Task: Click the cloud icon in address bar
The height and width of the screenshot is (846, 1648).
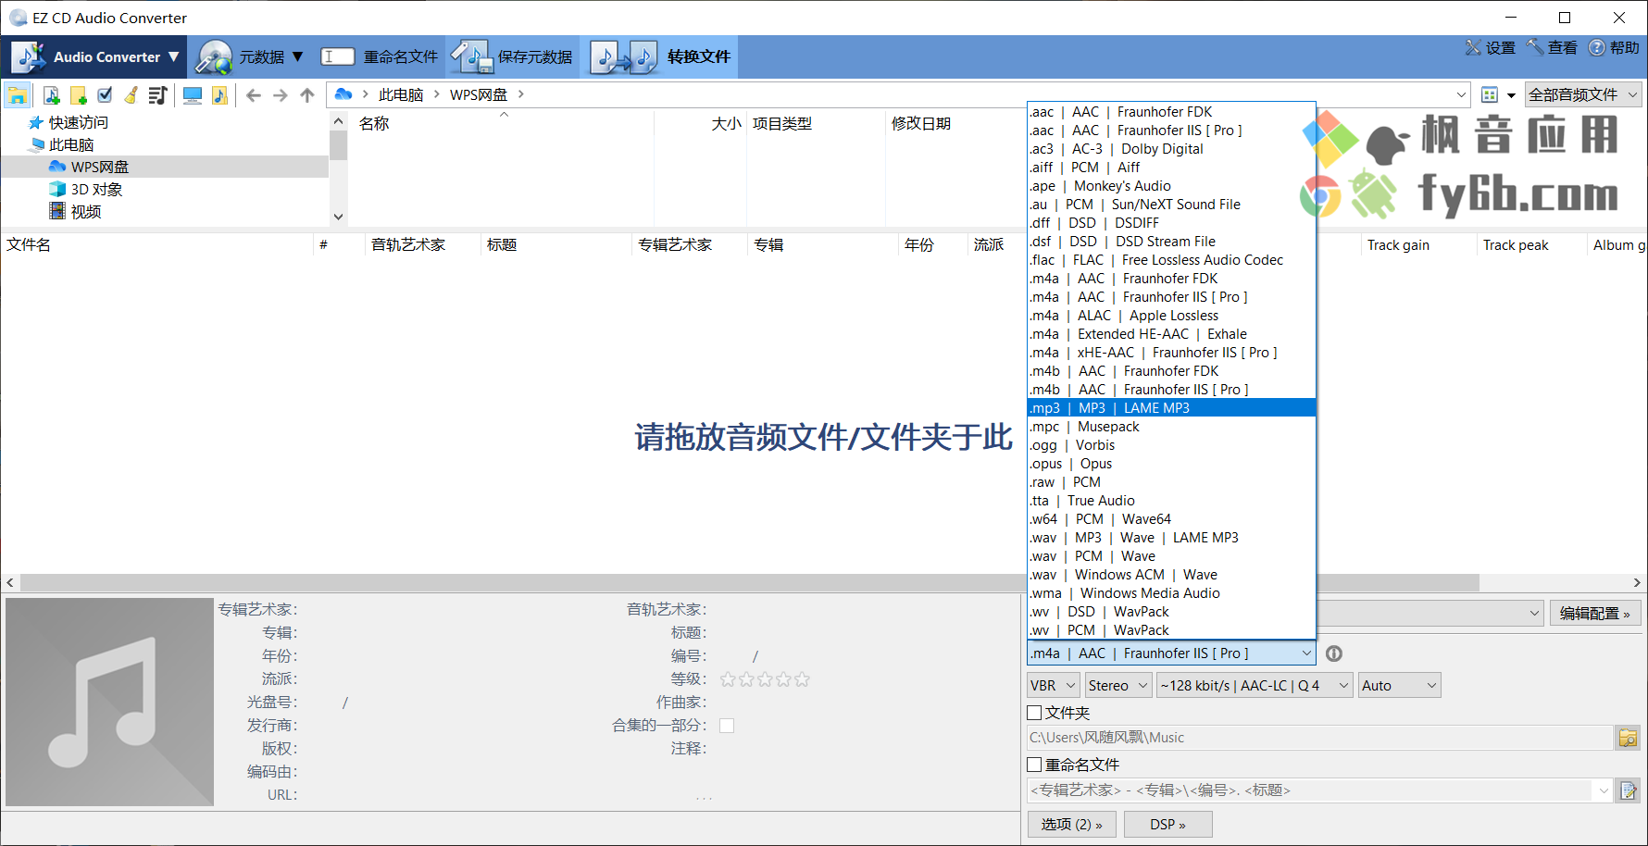Action: [343, 94]
